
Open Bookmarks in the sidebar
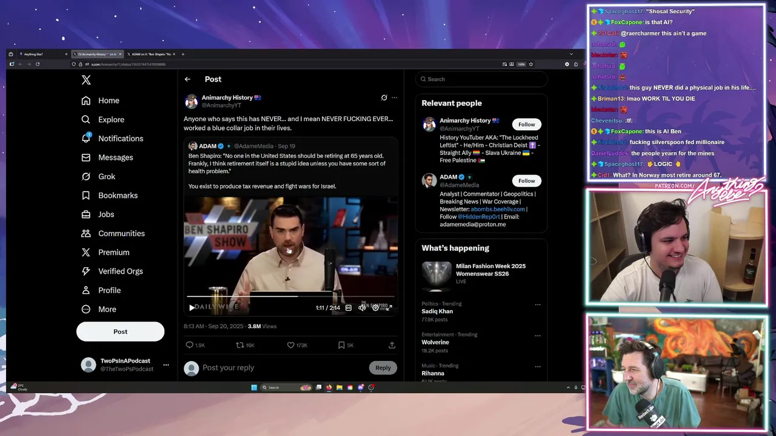110,195
